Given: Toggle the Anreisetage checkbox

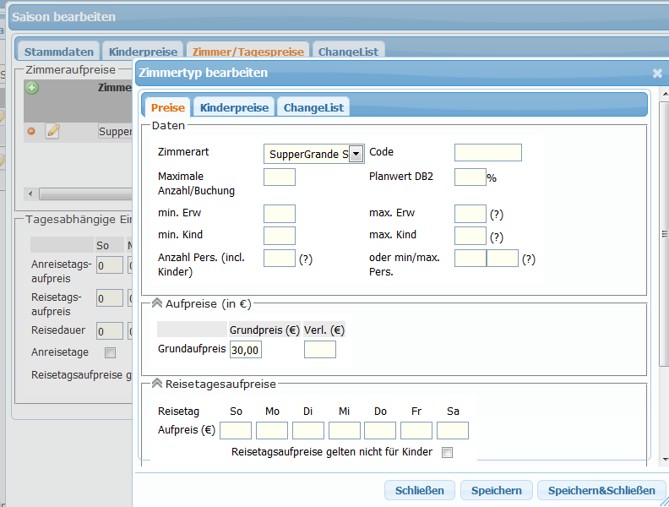Looking at the screenshot, I should pyautogui.click(x=110, y=352).
